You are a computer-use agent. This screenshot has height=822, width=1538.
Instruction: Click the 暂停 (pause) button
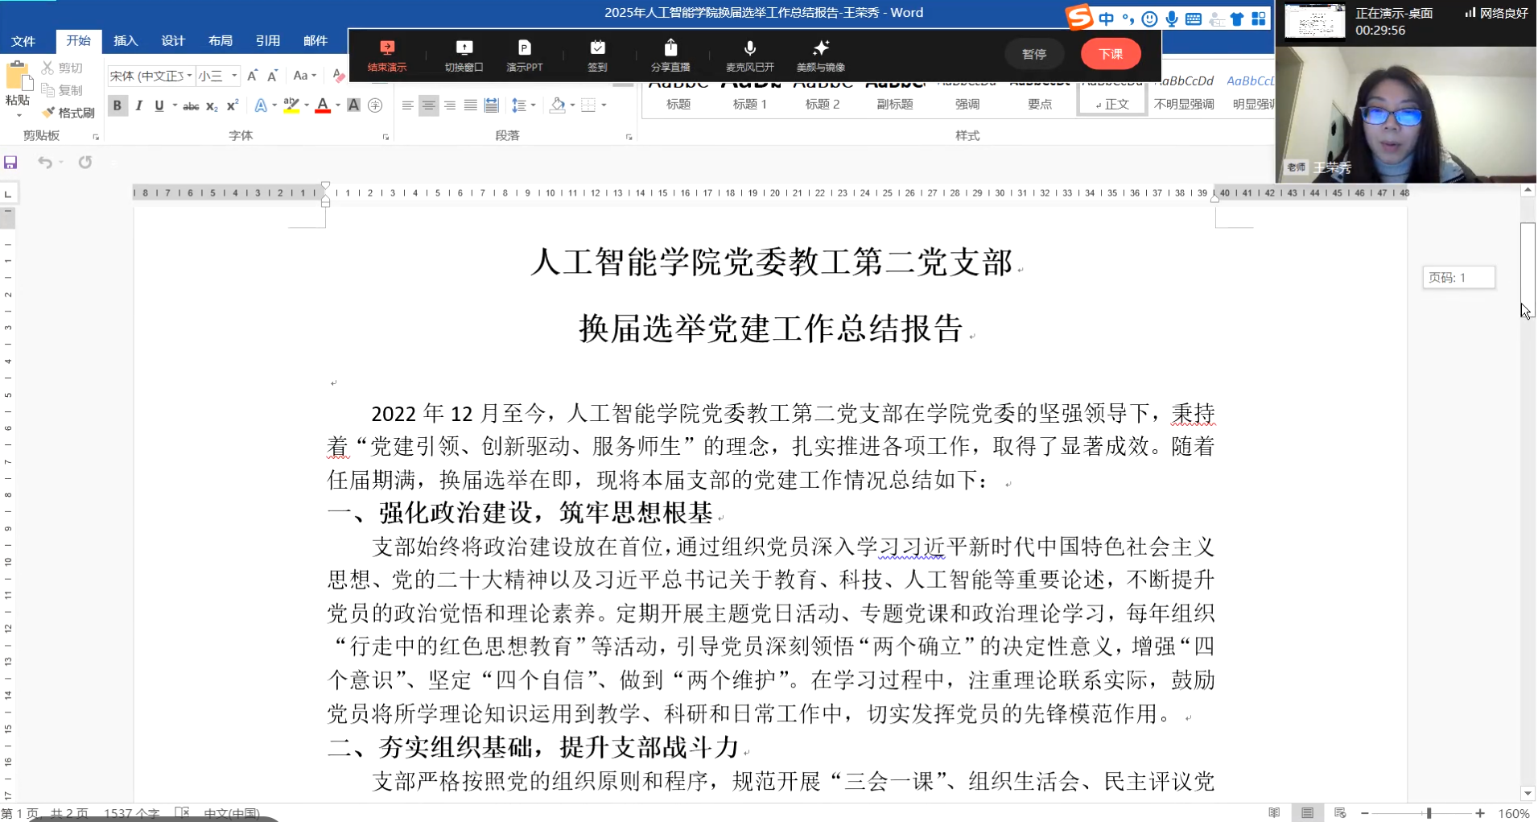point(1034,54)
